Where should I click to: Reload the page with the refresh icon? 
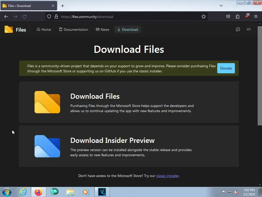pyautogui.click(x=25, y=17)
